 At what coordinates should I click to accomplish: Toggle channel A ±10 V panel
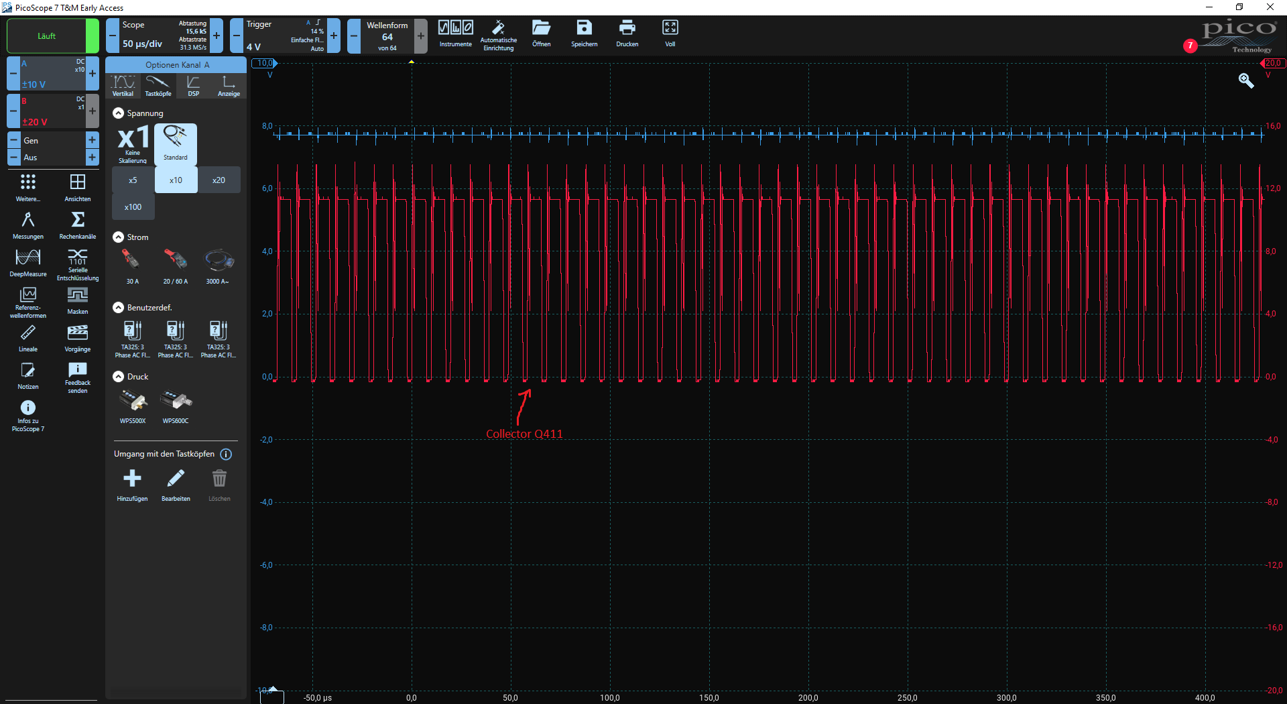pos(53,74)
